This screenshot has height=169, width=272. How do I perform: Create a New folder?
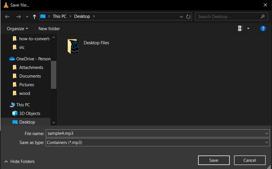[x=49, y=28]
